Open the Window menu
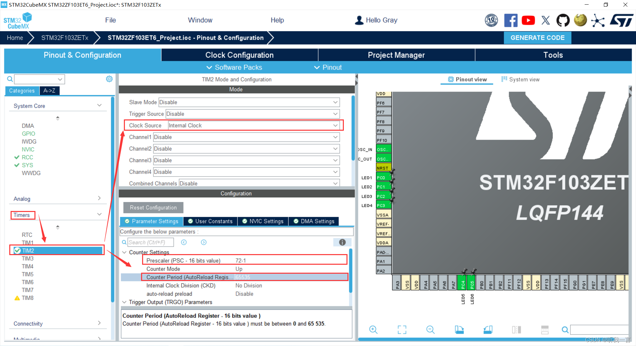636x346 pixels. [200, 20]
